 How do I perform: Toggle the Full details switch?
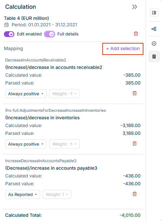(x=50, y=34)
